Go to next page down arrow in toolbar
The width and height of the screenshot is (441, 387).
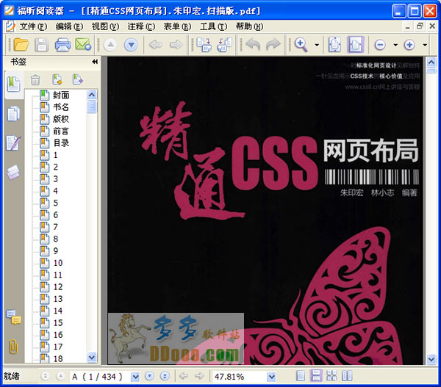click(x=131, y=44)
